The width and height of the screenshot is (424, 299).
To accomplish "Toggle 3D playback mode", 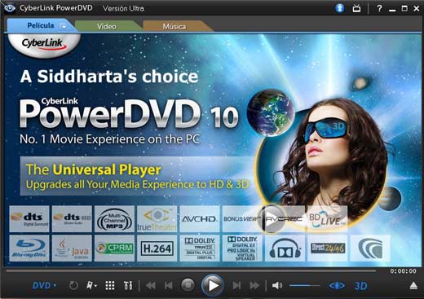I will [361, 286].
